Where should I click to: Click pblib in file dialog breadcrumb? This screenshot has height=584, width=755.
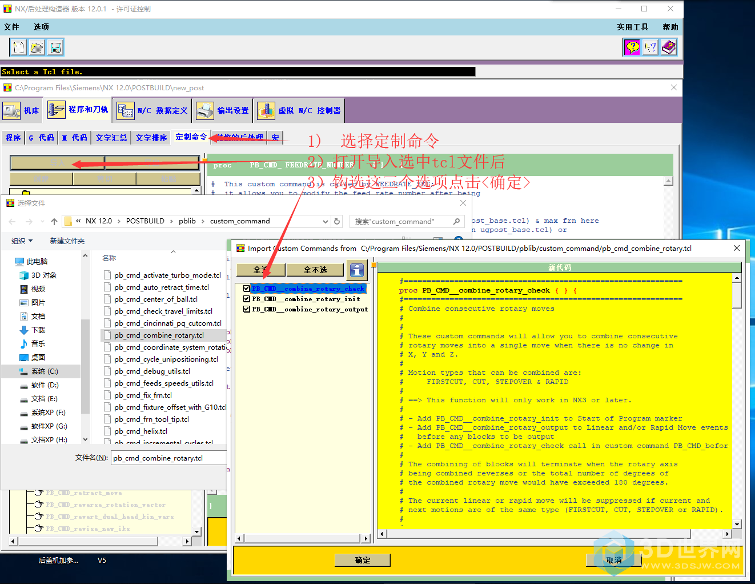coord(187,221)
